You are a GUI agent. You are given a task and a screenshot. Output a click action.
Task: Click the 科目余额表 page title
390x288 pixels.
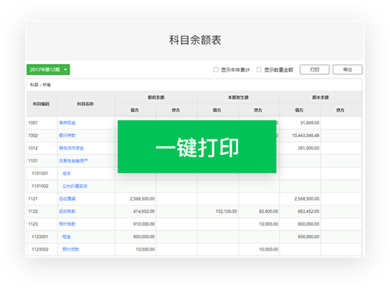click(x=195, y=40)
